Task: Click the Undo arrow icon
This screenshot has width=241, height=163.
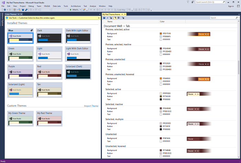Action: pyautogui.click(x=31, y=10)
